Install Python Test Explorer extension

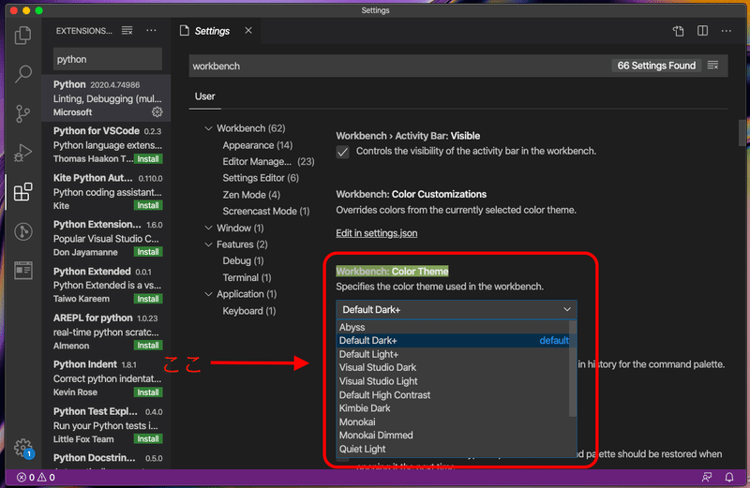point(148,438)
